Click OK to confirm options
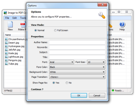Viewport: 135px width, 105px height. pos(79,95)
